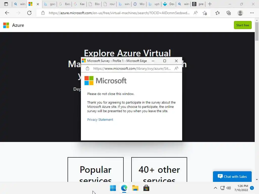
Task: Open Microsoft Store from taskbar
Action: [x=146, y=188]
